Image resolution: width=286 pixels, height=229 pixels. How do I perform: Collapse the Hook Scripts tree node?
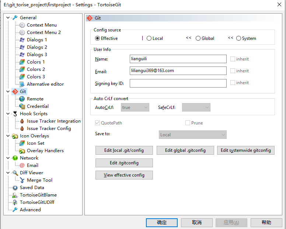(8, 114)
